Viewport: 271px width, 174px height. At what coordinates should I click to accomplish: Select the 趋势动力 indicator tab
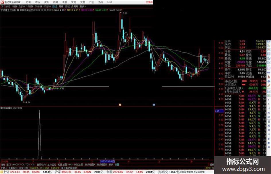point(41,165)
